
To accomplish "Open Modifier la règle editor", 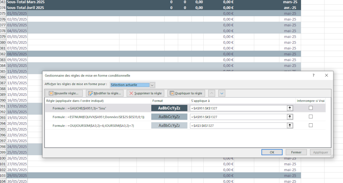I will tap(104, 93).
